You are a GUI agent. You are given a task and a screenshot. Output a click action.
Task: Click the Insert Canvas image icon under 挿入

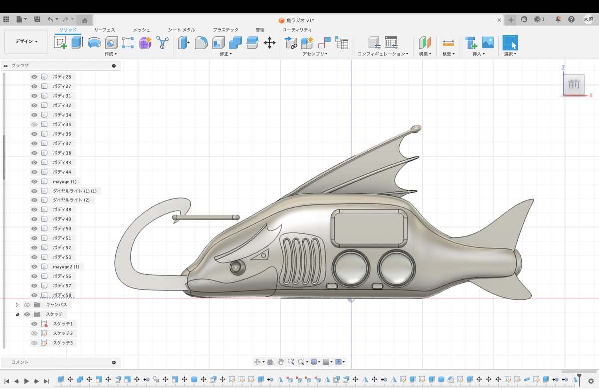[488, 42]
